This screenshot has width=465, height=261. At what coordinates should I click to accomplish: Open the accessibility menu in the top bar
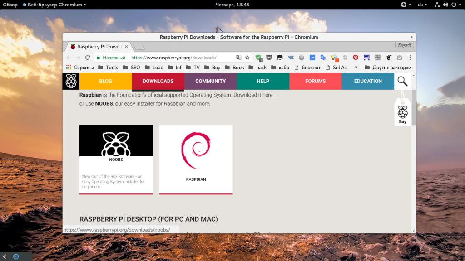pyautogui.click(x=406, y=5)
